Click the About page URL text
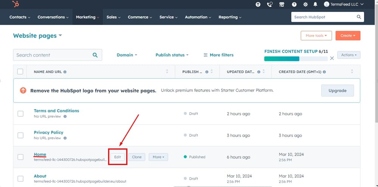Image resolution: width=378 pixels, height=187 pixels. tap(80, 181)
